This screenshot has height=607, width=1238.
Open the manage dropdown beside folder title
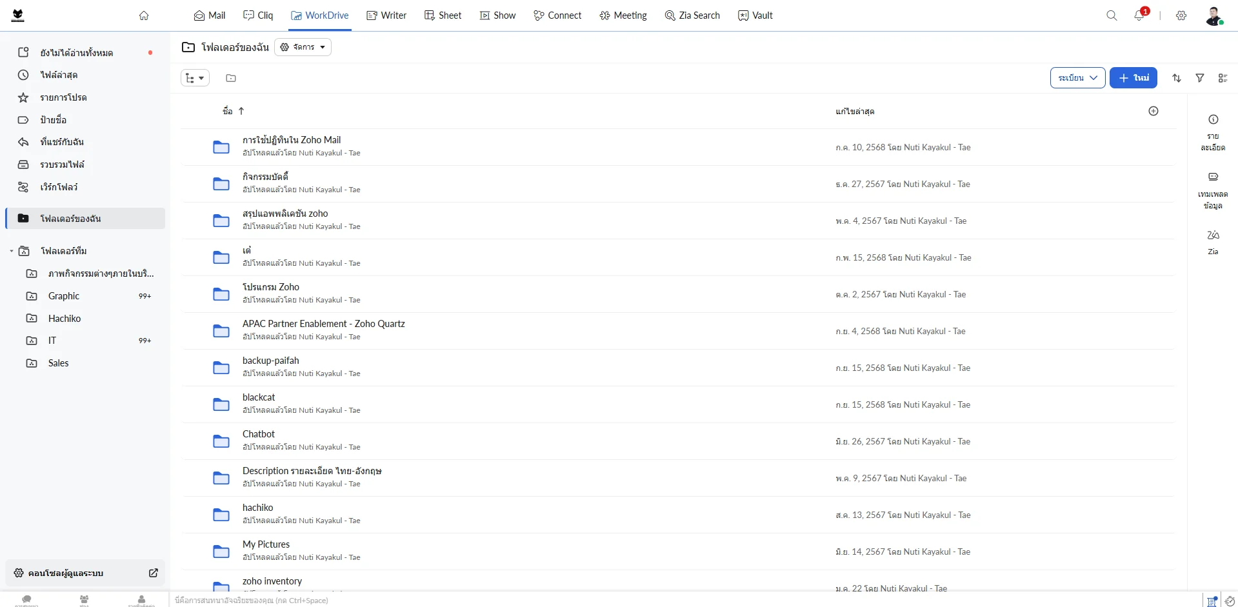(303, 47)
